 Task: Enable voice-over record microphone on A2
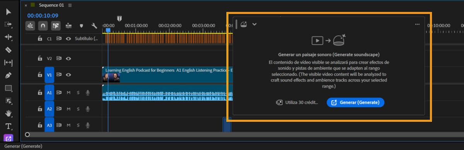pyautogui.click(x=88, y=109)
